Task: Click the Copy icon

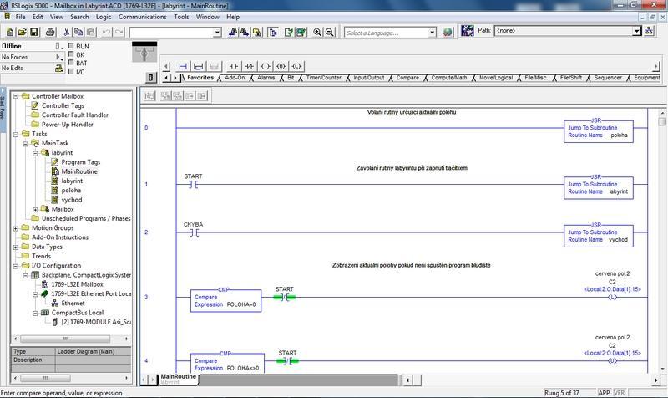Action: 78,32
